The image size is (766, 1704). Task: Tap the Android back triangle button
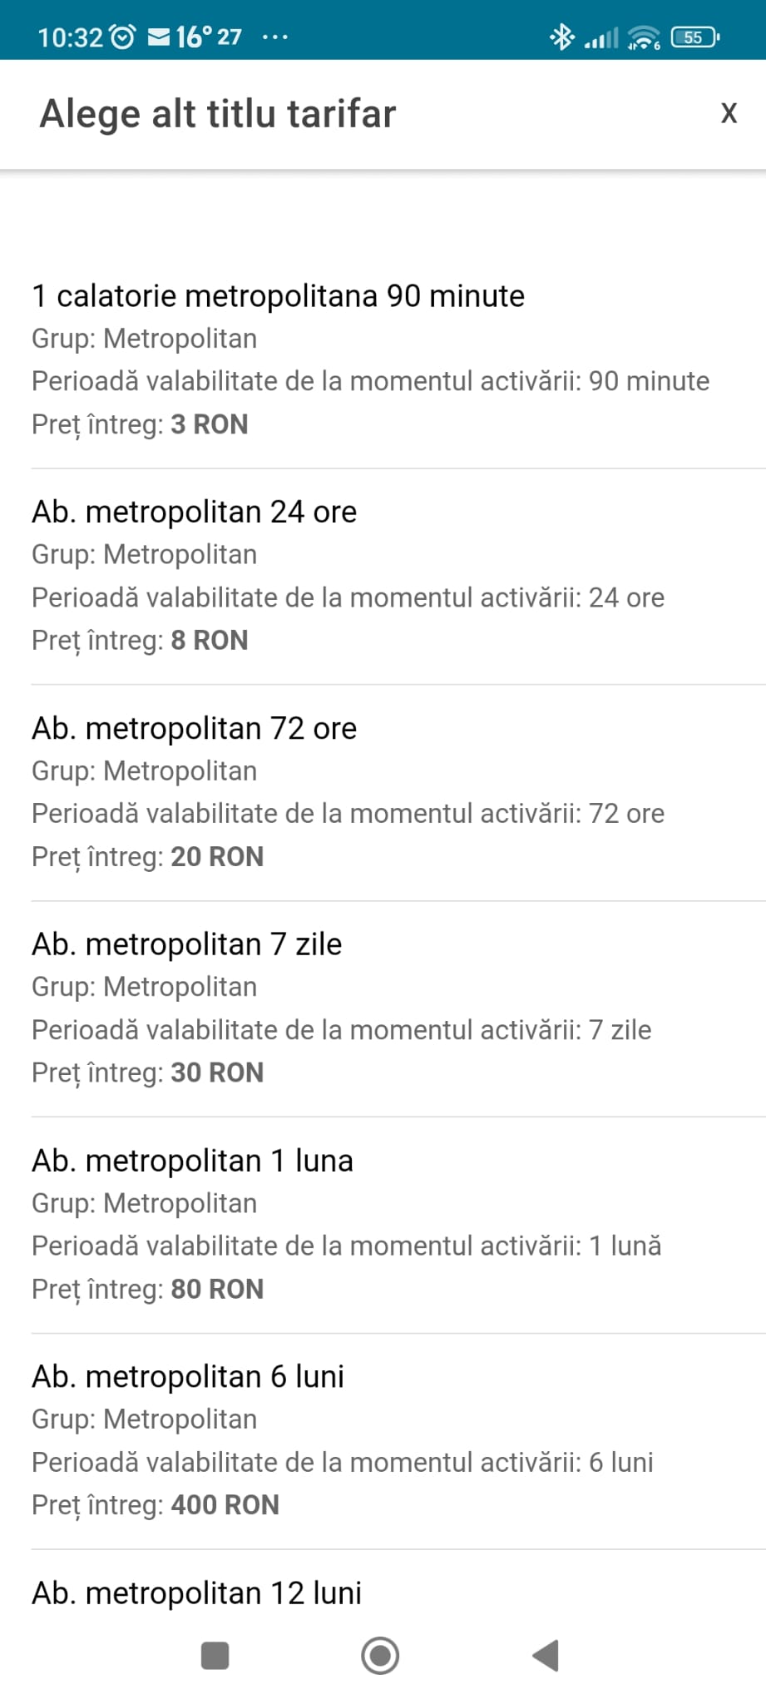click(546, 1655)
